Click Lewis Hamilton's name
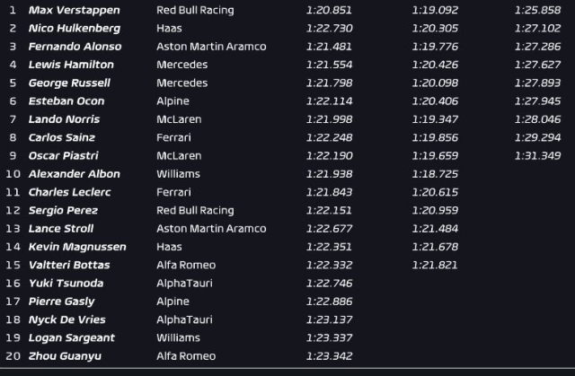575x376 pixels. (x=71, y=65)
